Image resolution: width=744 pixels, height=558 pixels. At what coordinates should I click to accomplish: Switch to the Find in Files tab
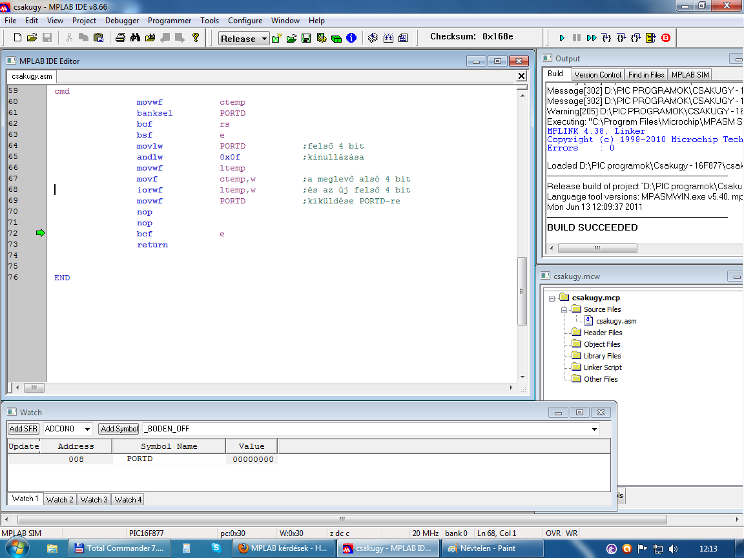pyautogui.click(x=646, y=74)
